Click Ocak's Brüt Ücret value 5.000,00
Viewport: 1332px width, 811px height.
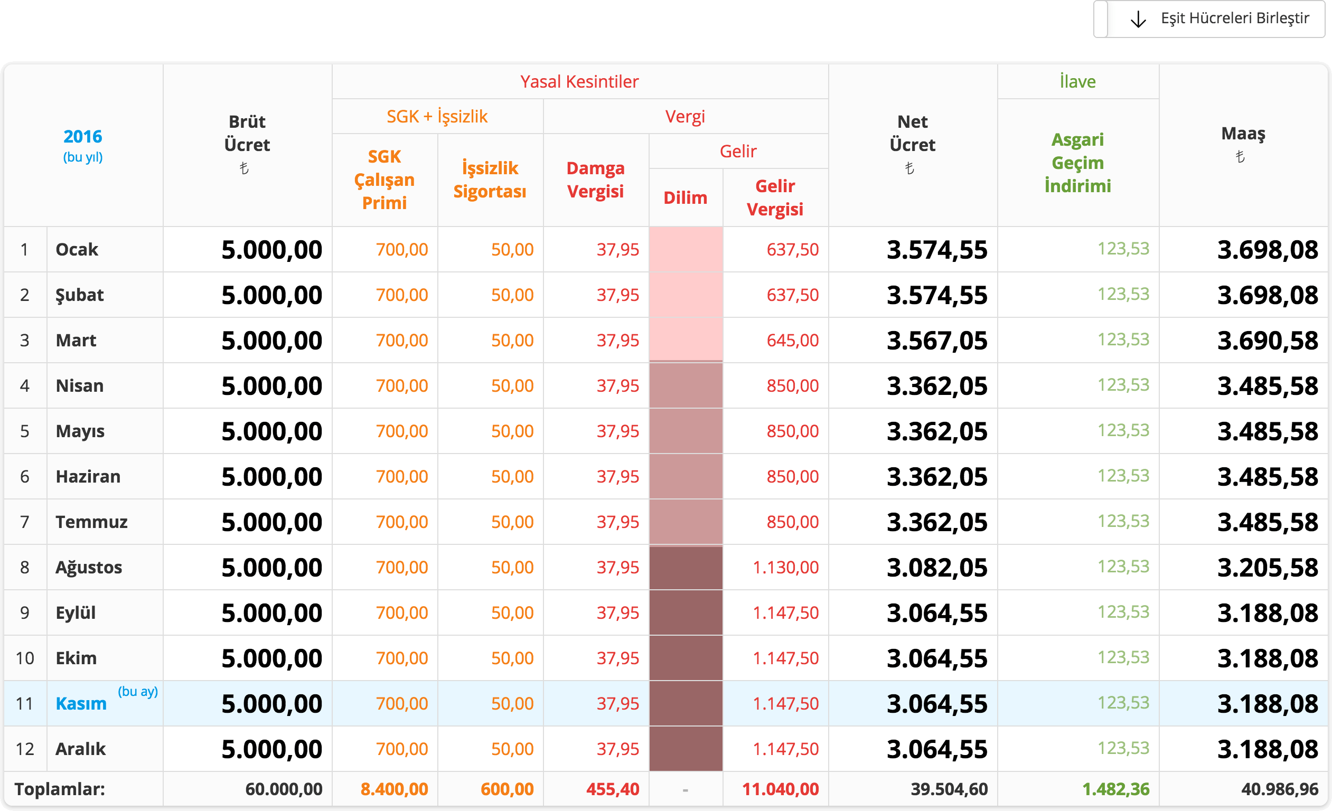tap(271, 250)
